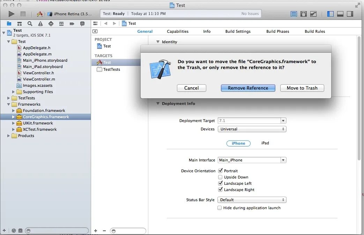Select the Test project under PROJECT

107,46
